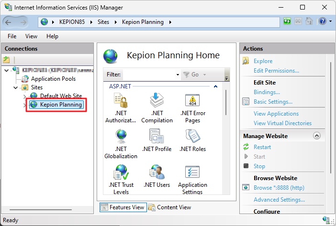Image resolution: width=336 pixels, height=226 pixels.
Task: Click View Applications link
Action: tap(276, 114)
